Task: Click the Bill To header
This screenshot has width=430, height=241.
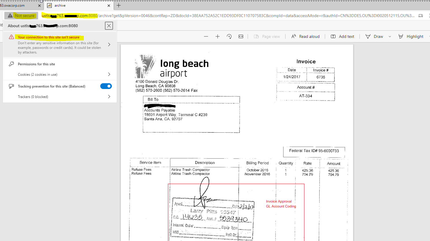Action: click(x=153, y=99)
